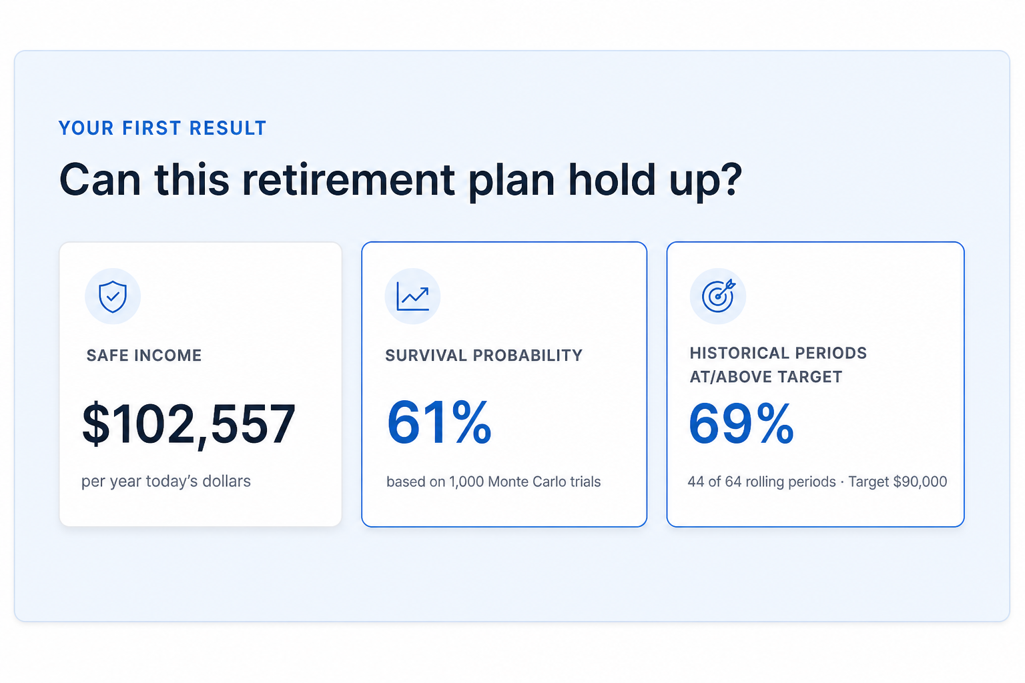
Task: Click 'Can this retirement plan hold up?' heading
Action: [x=400, y=181]
